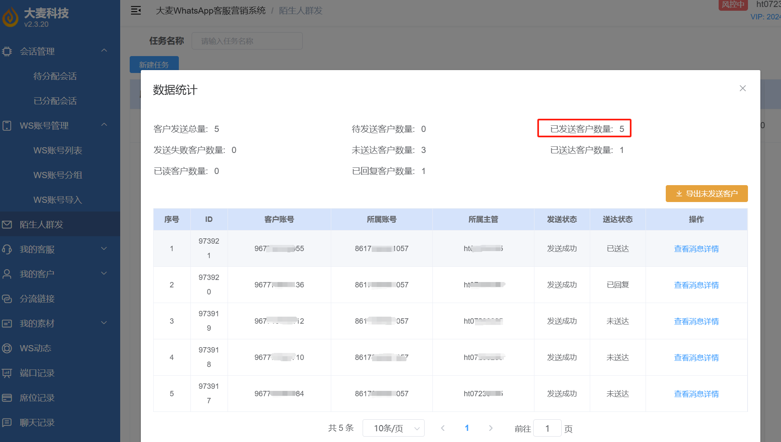Expand the 我的客户 menu chevron

pos(104,273)
